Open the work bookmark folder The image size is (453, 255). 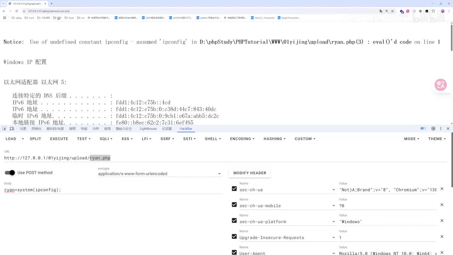pos(29,18)
